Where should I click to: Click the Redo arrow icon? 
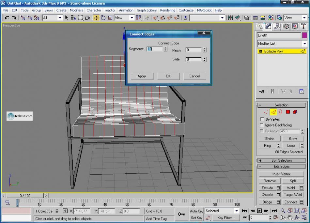pyautogui.click(x=14, y=18)
